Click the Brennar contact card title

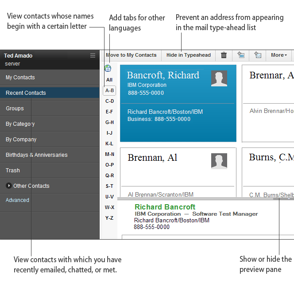tap(271, 75)
